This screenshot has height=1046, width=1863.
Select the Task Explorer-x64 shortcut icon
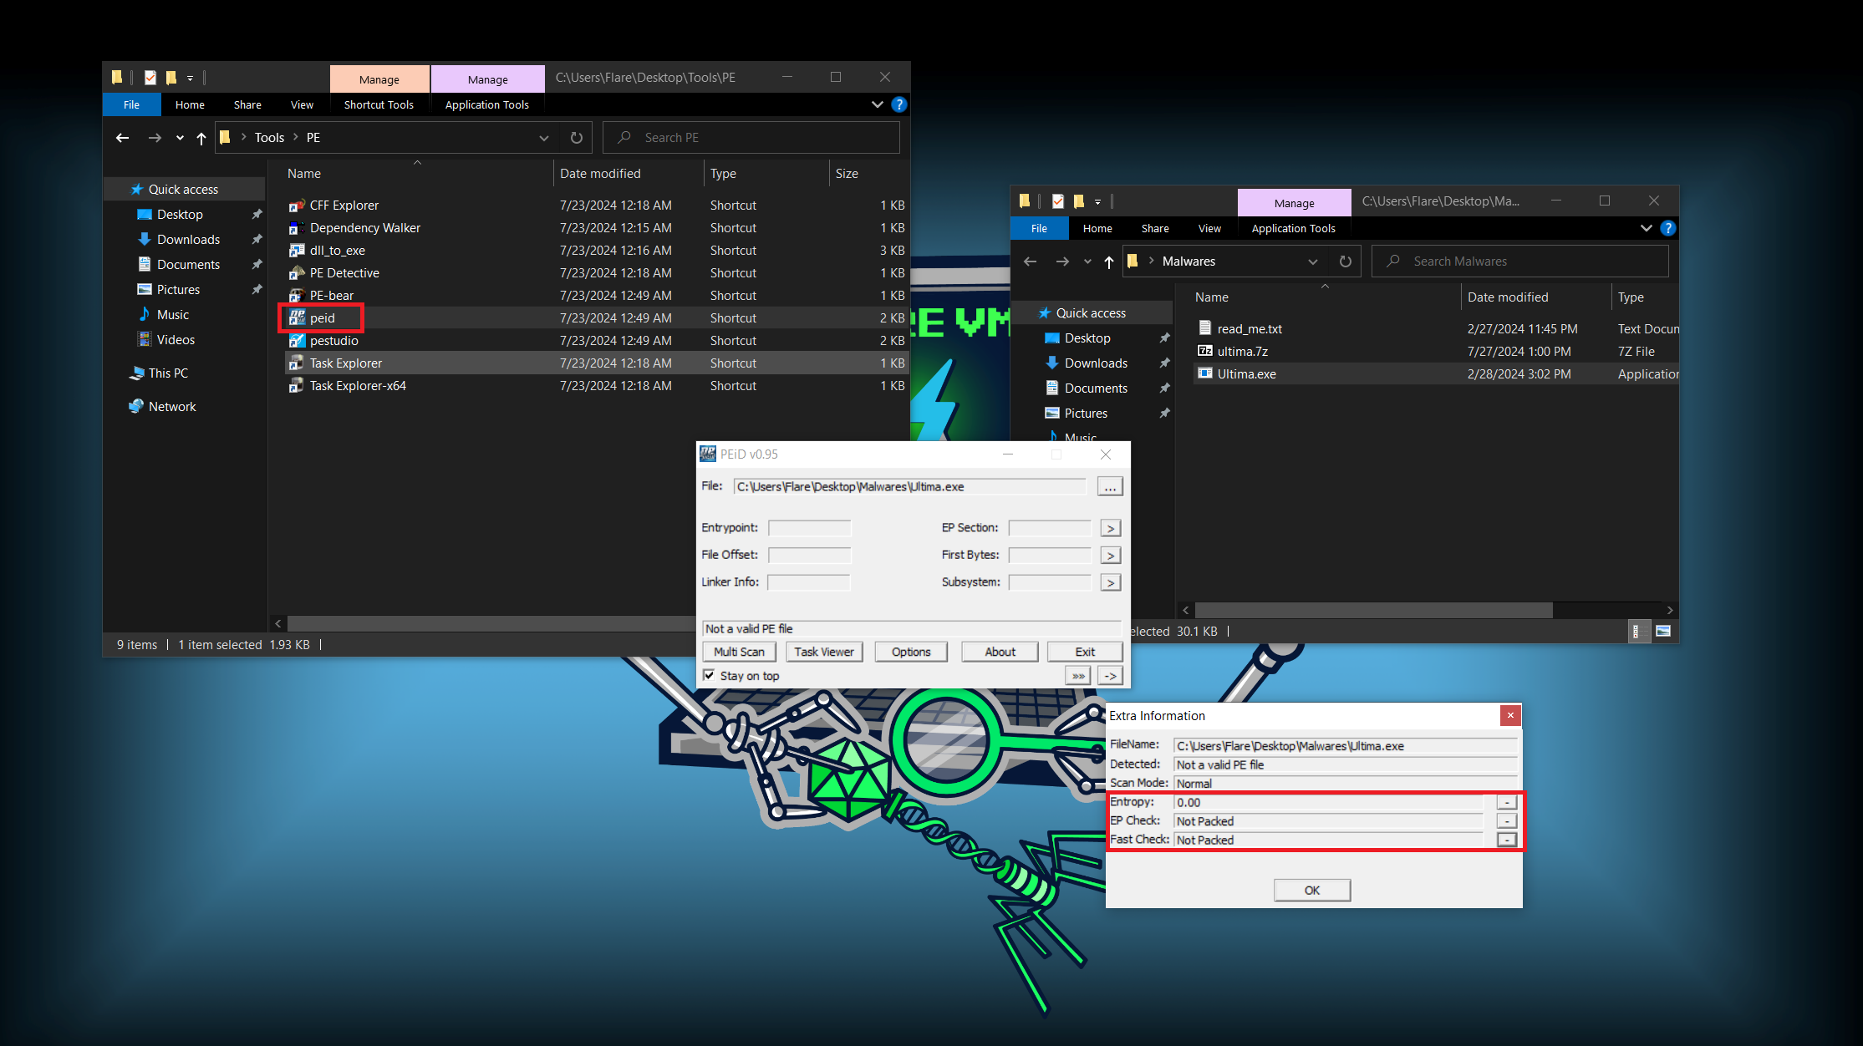tap(297, 386)
